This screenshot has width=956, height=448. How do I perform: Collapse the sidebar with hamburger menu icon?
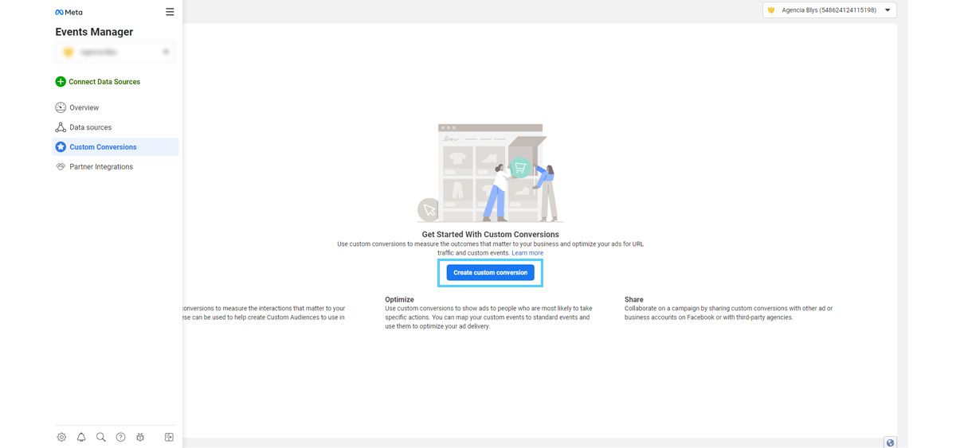click(x=170, y=12)
